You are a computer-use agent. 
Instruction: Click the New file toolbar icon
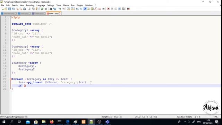pyautogui.click(x=2, y=9)
